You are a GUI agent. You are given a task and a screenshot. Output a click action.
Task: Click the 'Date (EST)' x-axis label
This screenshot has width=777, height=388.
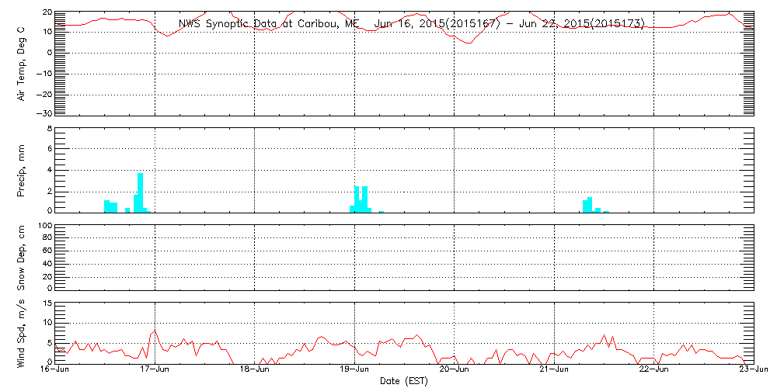(x=404, y=381)
